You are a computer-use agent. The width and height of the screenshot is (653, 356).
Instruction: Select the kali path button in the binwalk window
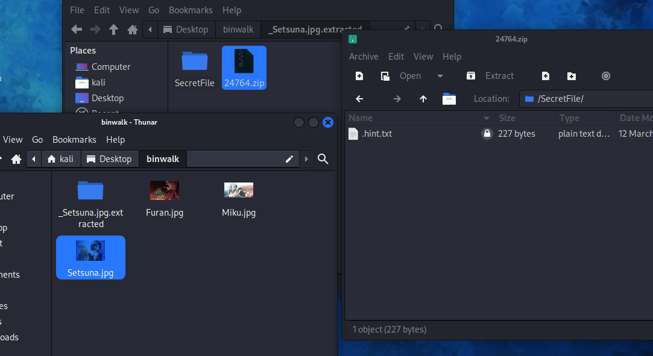tap(61, 159)
